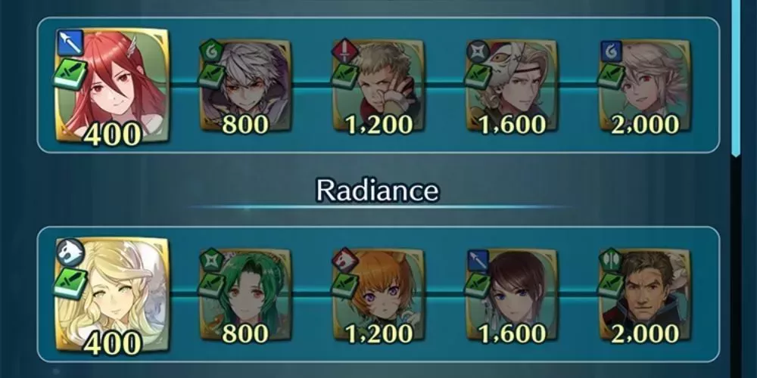The width and height of the screenshot is (757, 378).
Task: Pick the masked dagger hero costing 1,600
Action: pos(512,85)
